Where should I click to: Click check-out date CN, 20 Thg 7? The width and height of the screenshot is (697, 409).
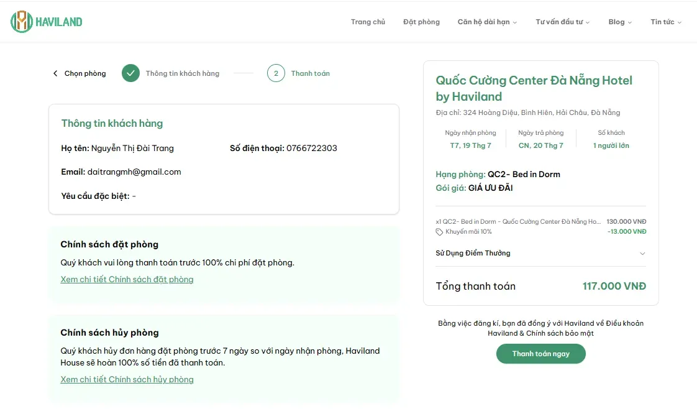[541, 145]
